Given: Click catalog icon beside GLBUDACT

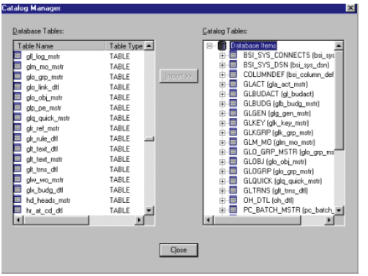Looking at the screenshot, I should tap(233, 94).
